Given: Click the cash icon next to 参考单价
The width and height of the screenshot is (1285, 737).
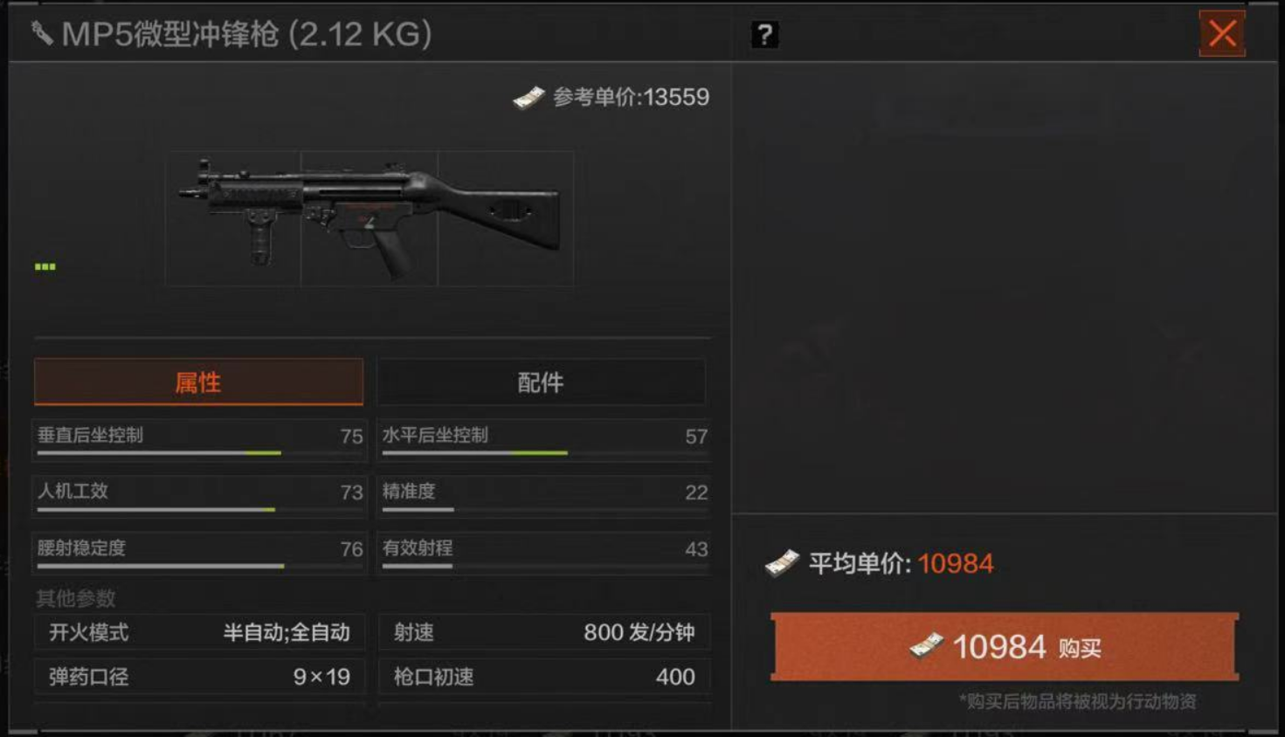Looking at the screenshot, I should 529,97.
